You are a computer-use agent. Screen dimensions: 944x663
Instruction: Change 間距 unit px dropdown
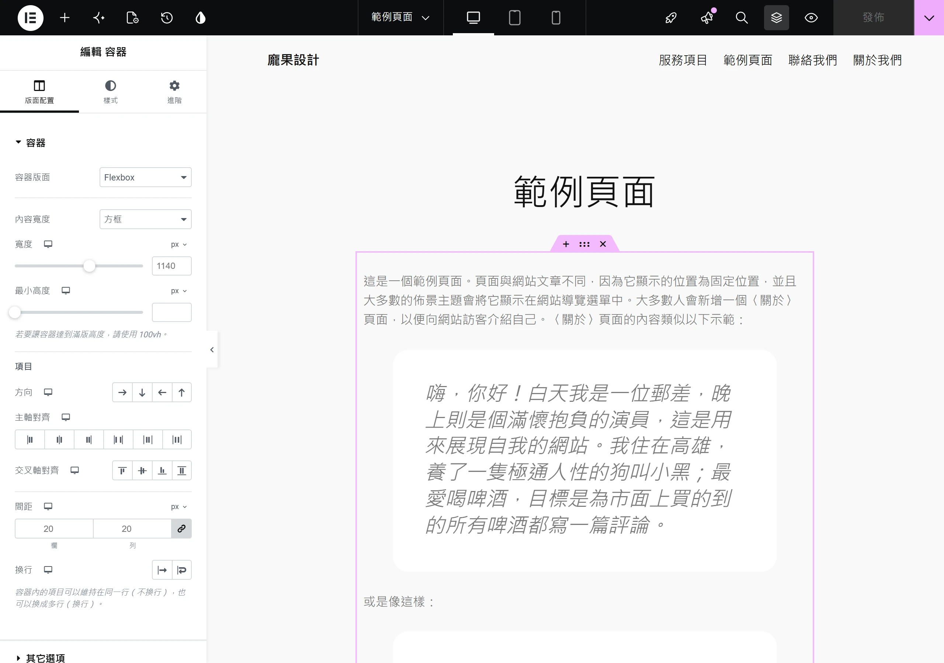179,506
